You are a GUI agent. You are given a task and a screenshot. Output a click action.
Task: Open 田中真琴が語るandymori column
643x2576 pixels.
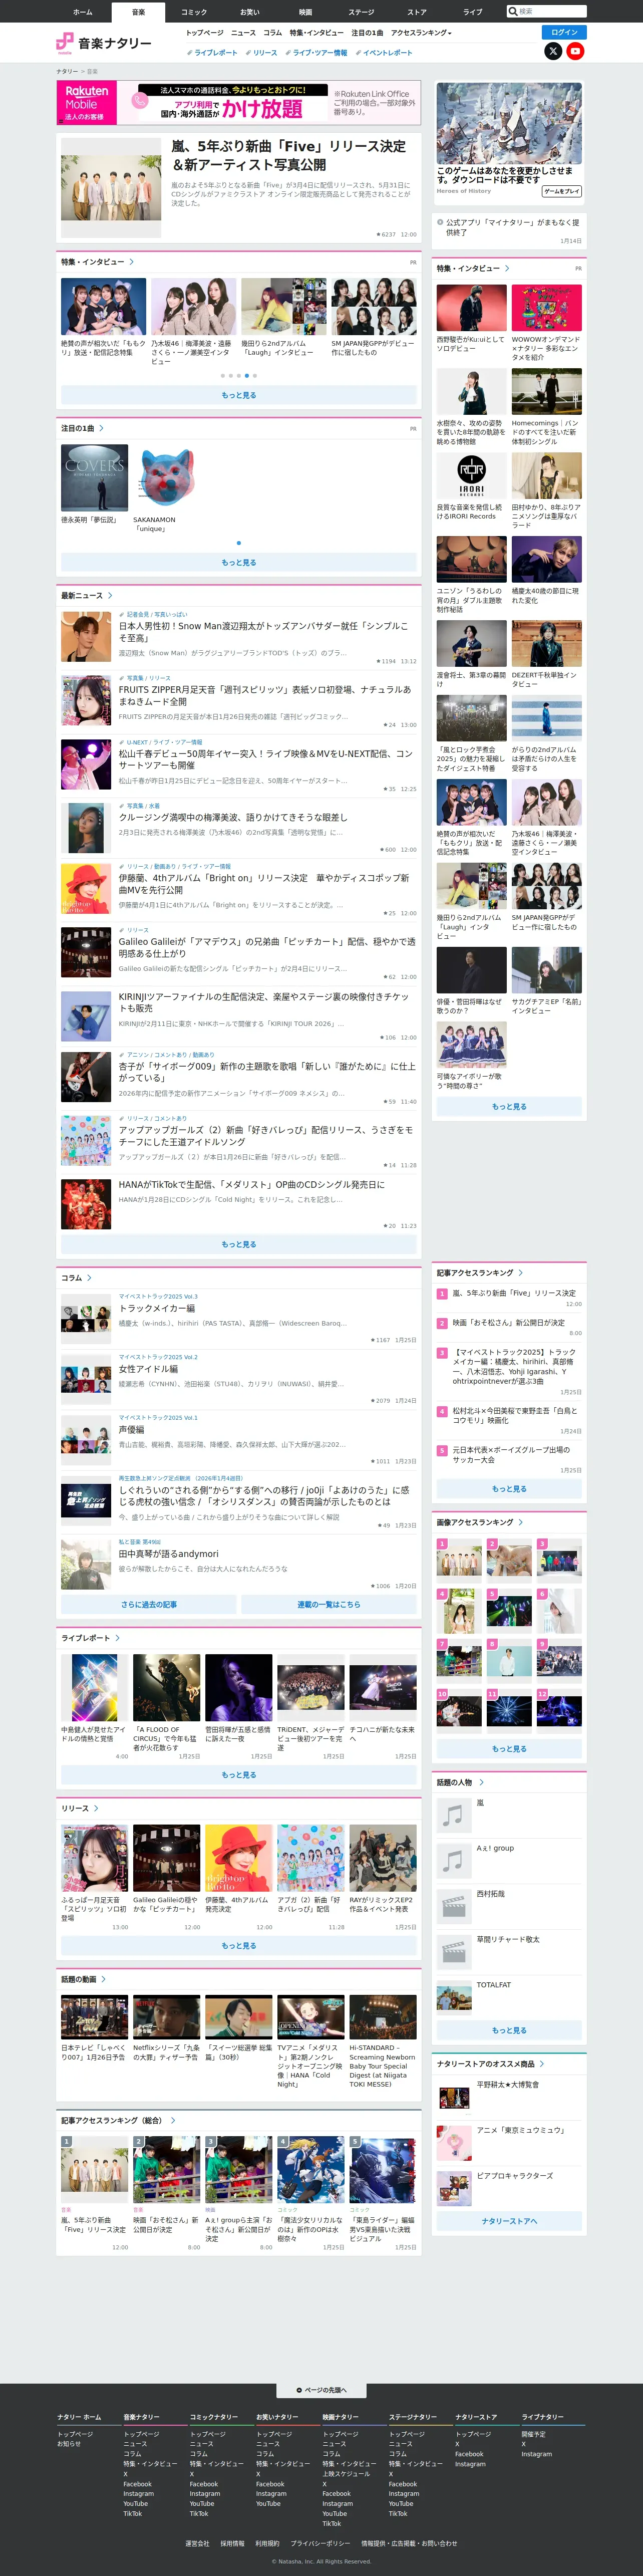click(169, 1554)
